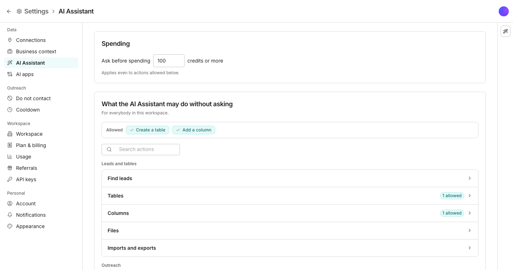Expand the Imports and exports row
The height and width of the screenshot is (270, 513).
(290, 248)
